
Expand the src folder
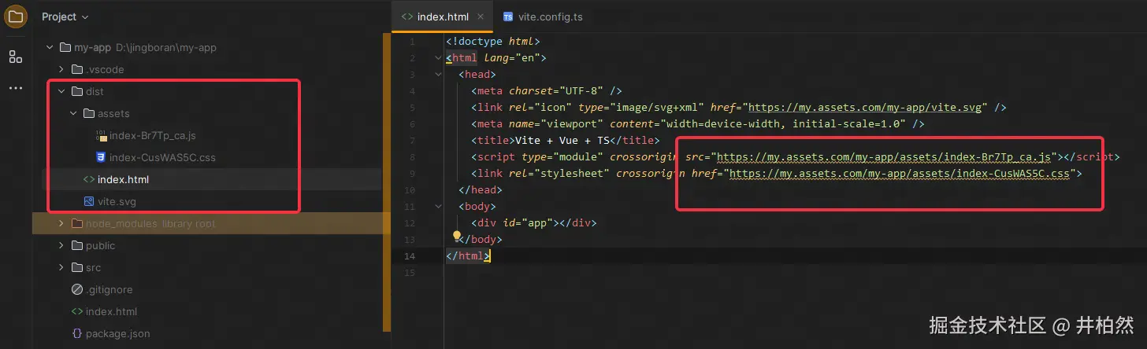click(61, 267)
